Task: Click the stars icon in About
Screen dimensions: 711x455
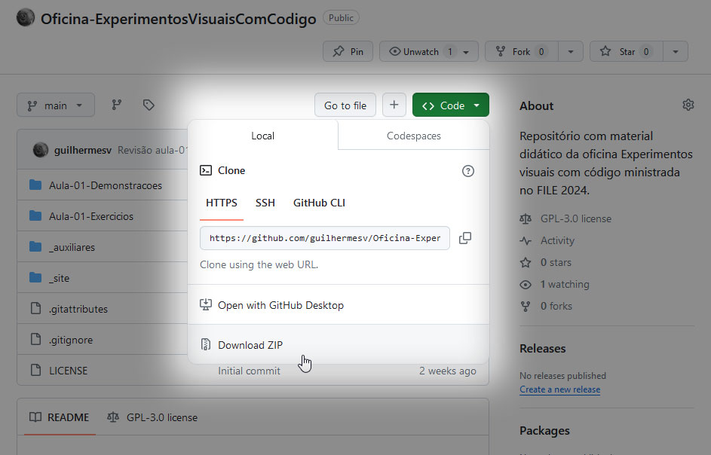Action: [x=526, y=262]
